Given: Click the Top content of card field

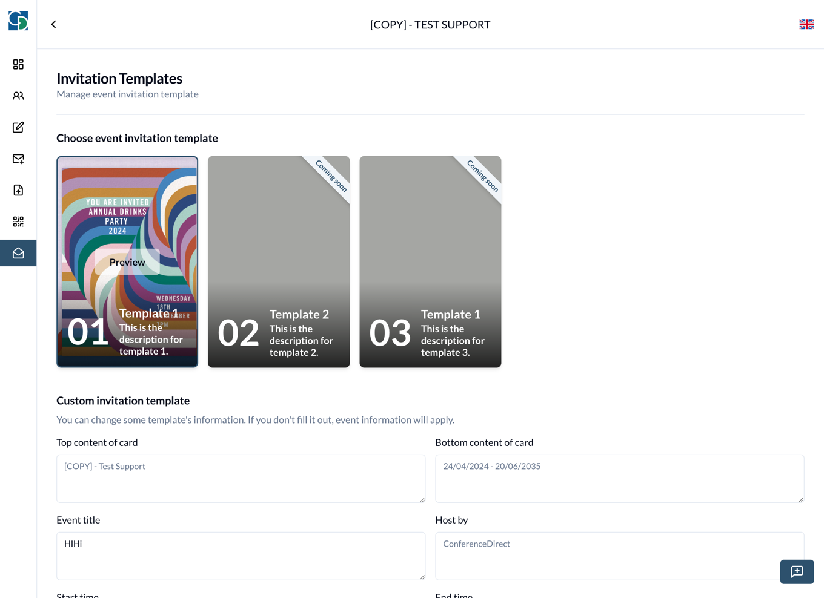Looking at the screenshot, I should [241, 478].
